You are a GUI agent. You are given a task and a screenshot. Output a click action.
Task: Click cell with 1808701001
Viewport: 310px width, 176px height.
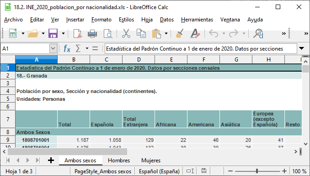click(x=37, y=140)
